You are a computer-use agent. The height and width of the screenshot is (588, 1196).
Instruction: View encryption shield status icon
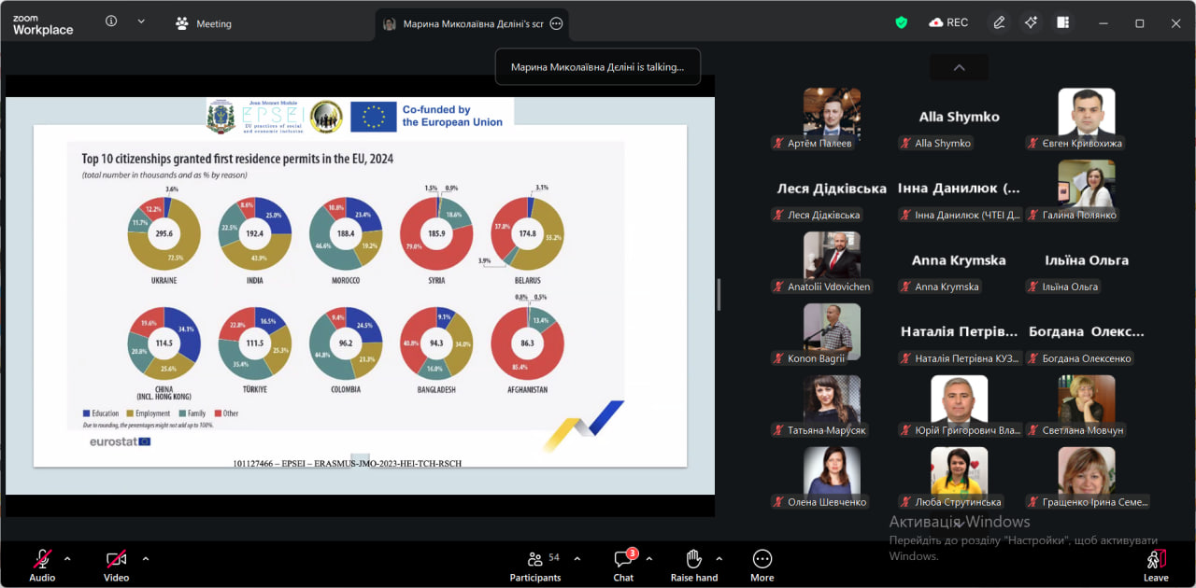[x=902, y=22]
